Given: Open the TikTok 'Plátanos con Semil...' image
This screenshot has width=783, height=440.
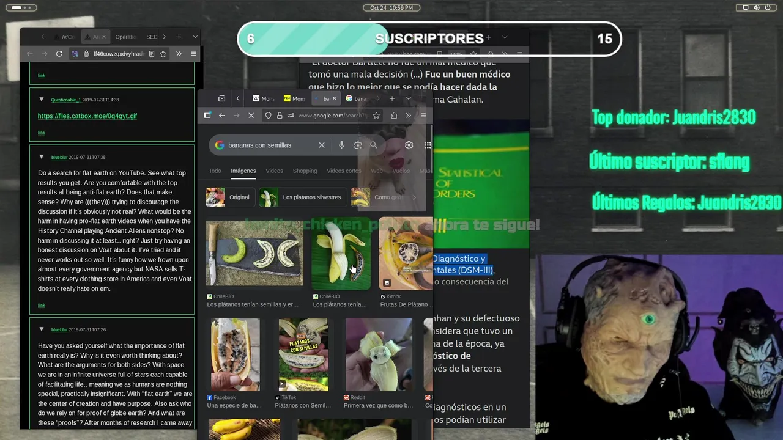Looking at the screenshot, I should coord(303,354).
